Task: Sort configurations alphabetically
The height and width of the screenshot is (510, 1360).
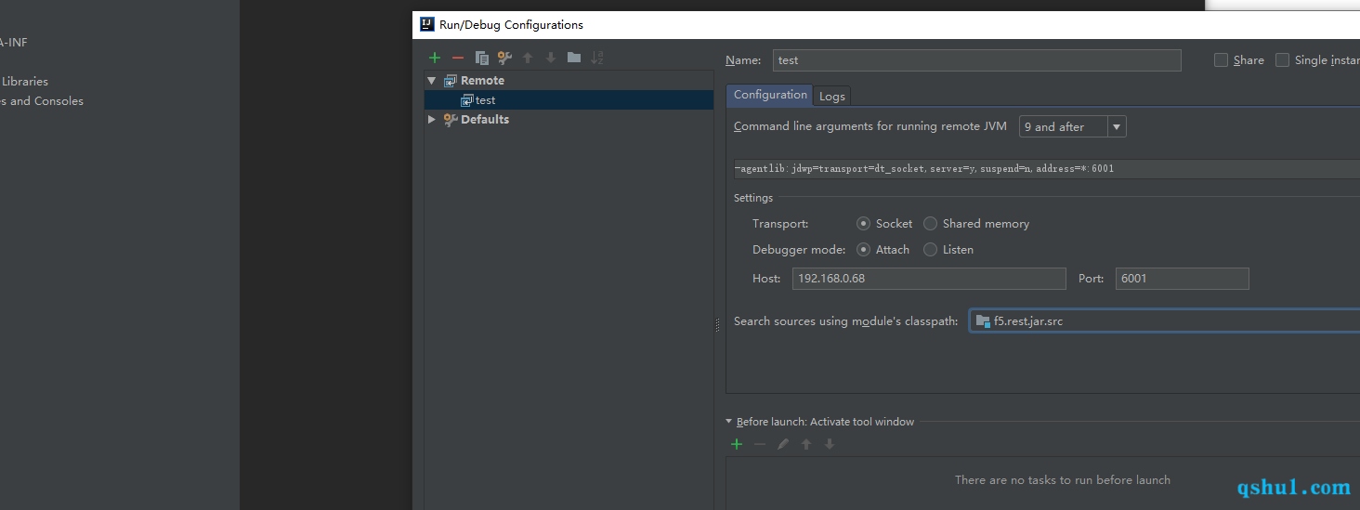Action: [x=597, y=58]
